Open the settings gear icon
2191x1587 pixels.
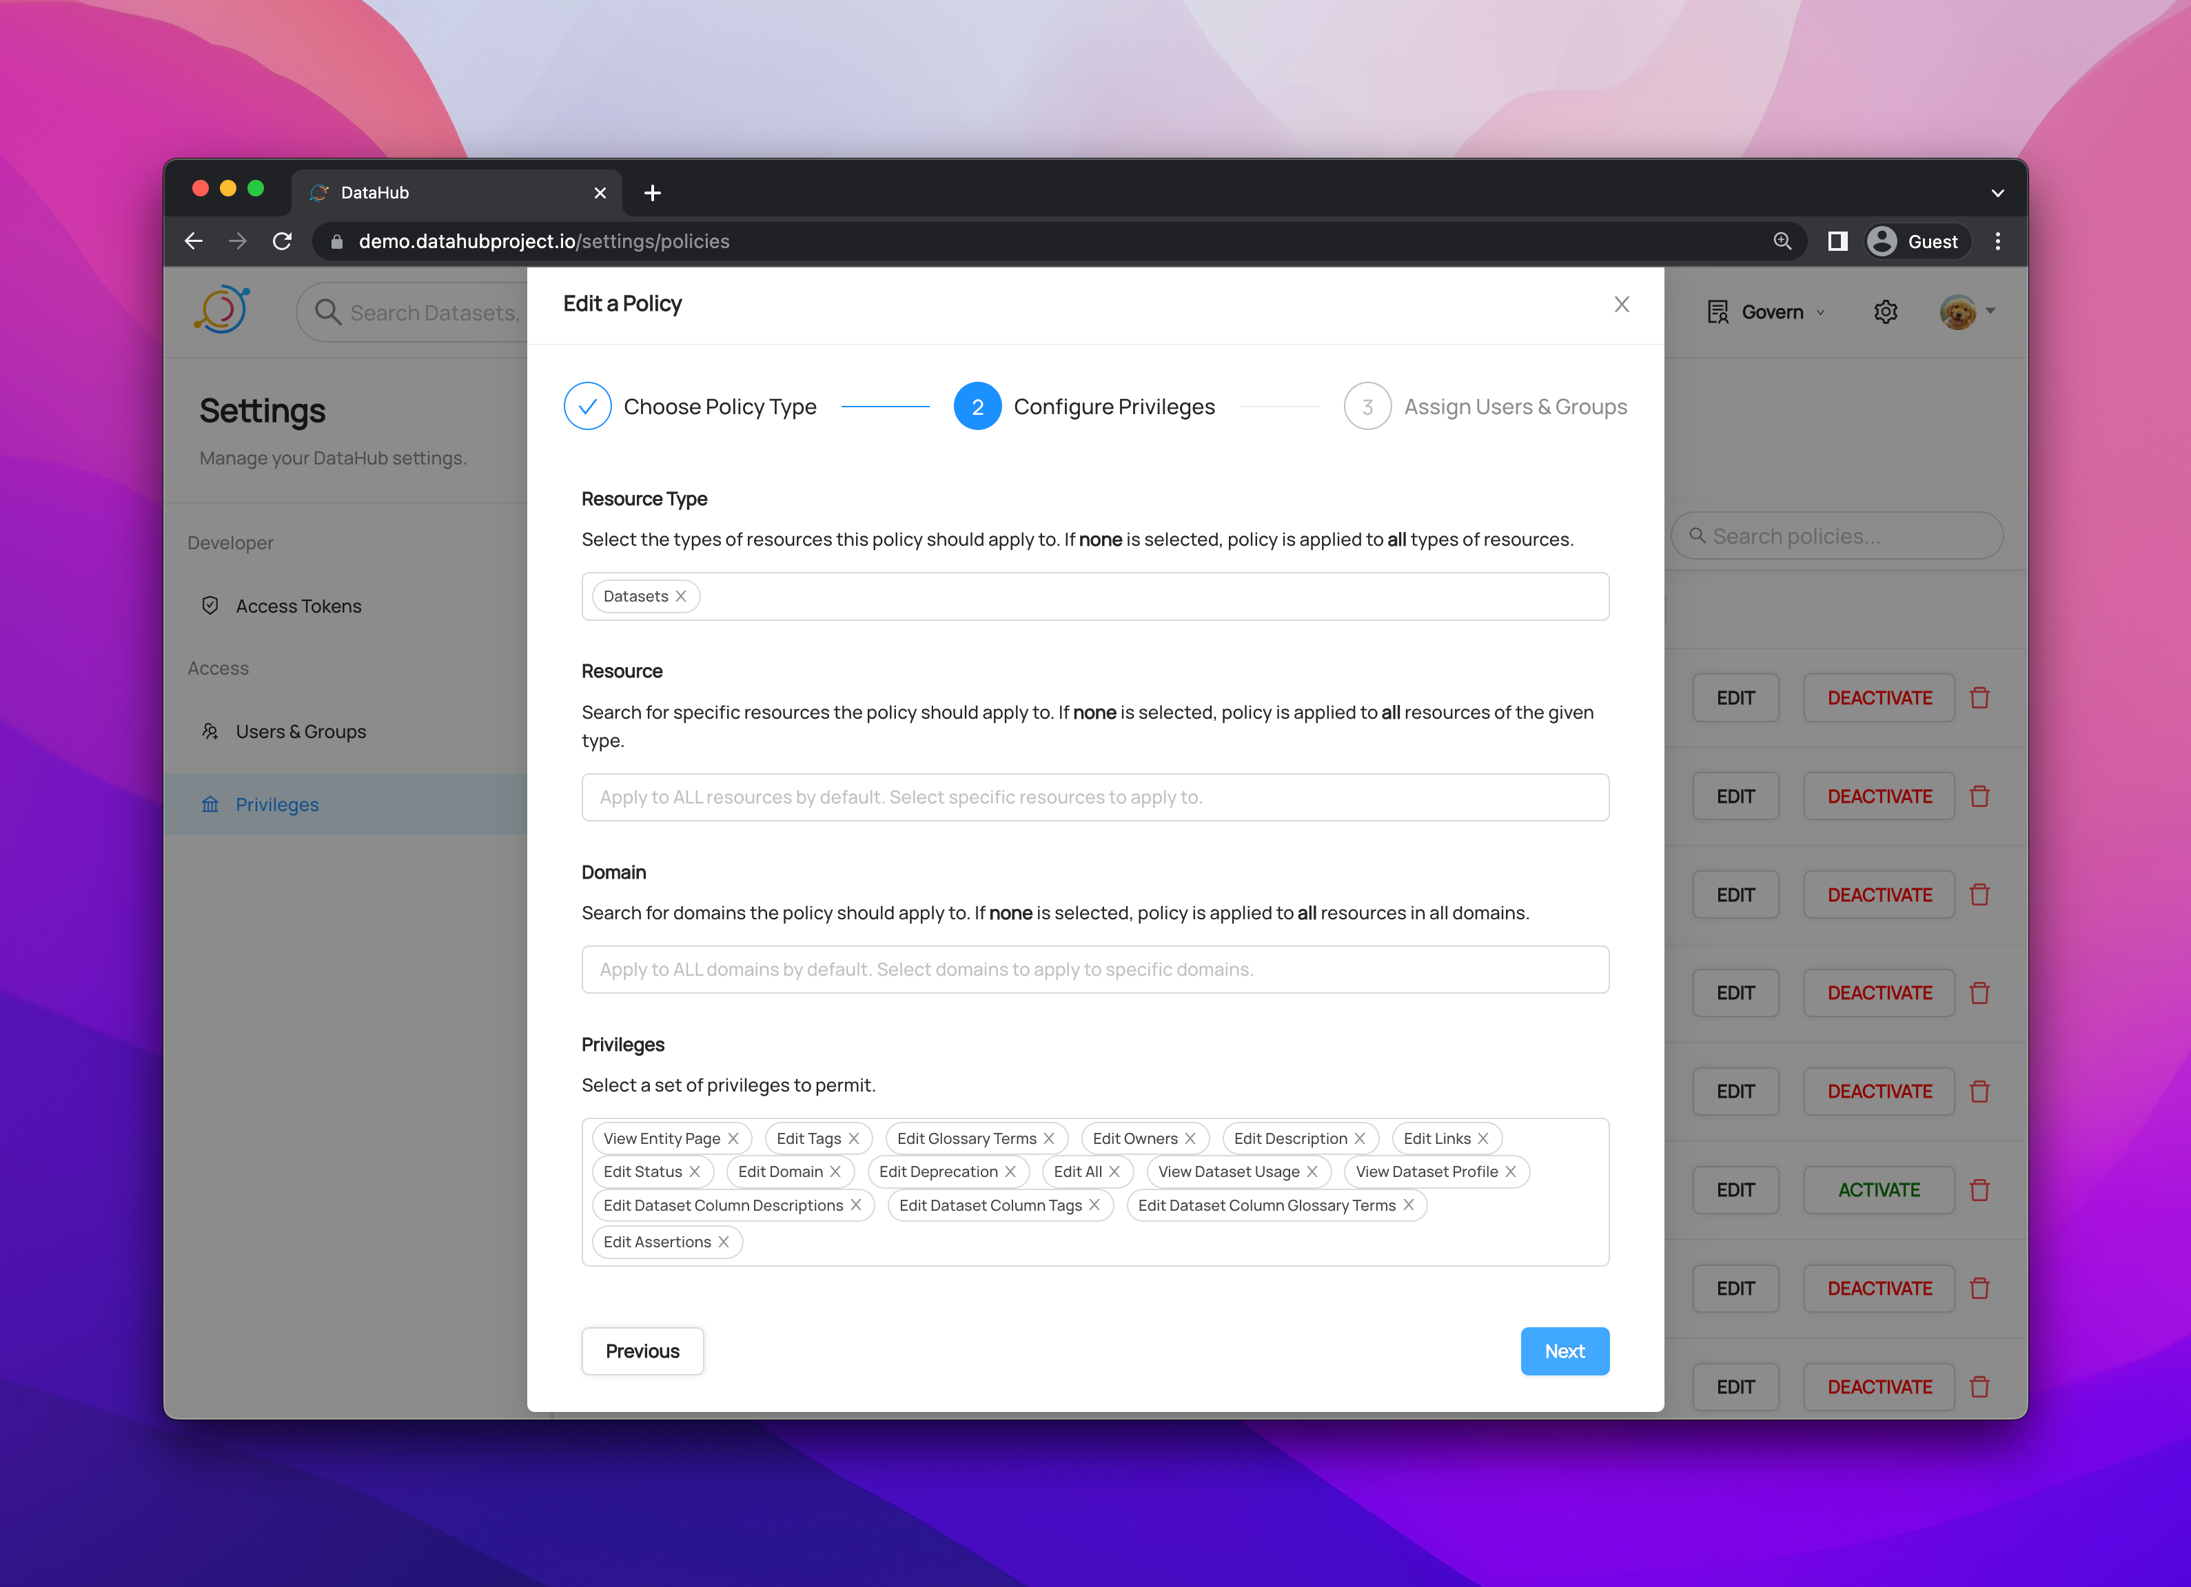(1885, 312)
